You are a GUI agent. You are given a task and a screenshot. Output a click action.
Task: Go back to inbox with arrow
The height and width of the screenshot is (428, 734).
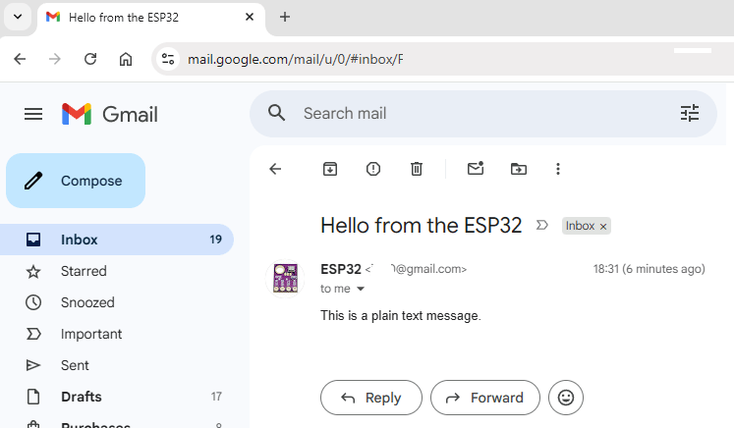tap(275, 169)
